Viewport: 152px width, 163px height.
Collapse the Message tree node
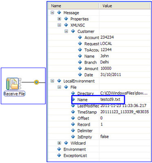pos(52,13)
